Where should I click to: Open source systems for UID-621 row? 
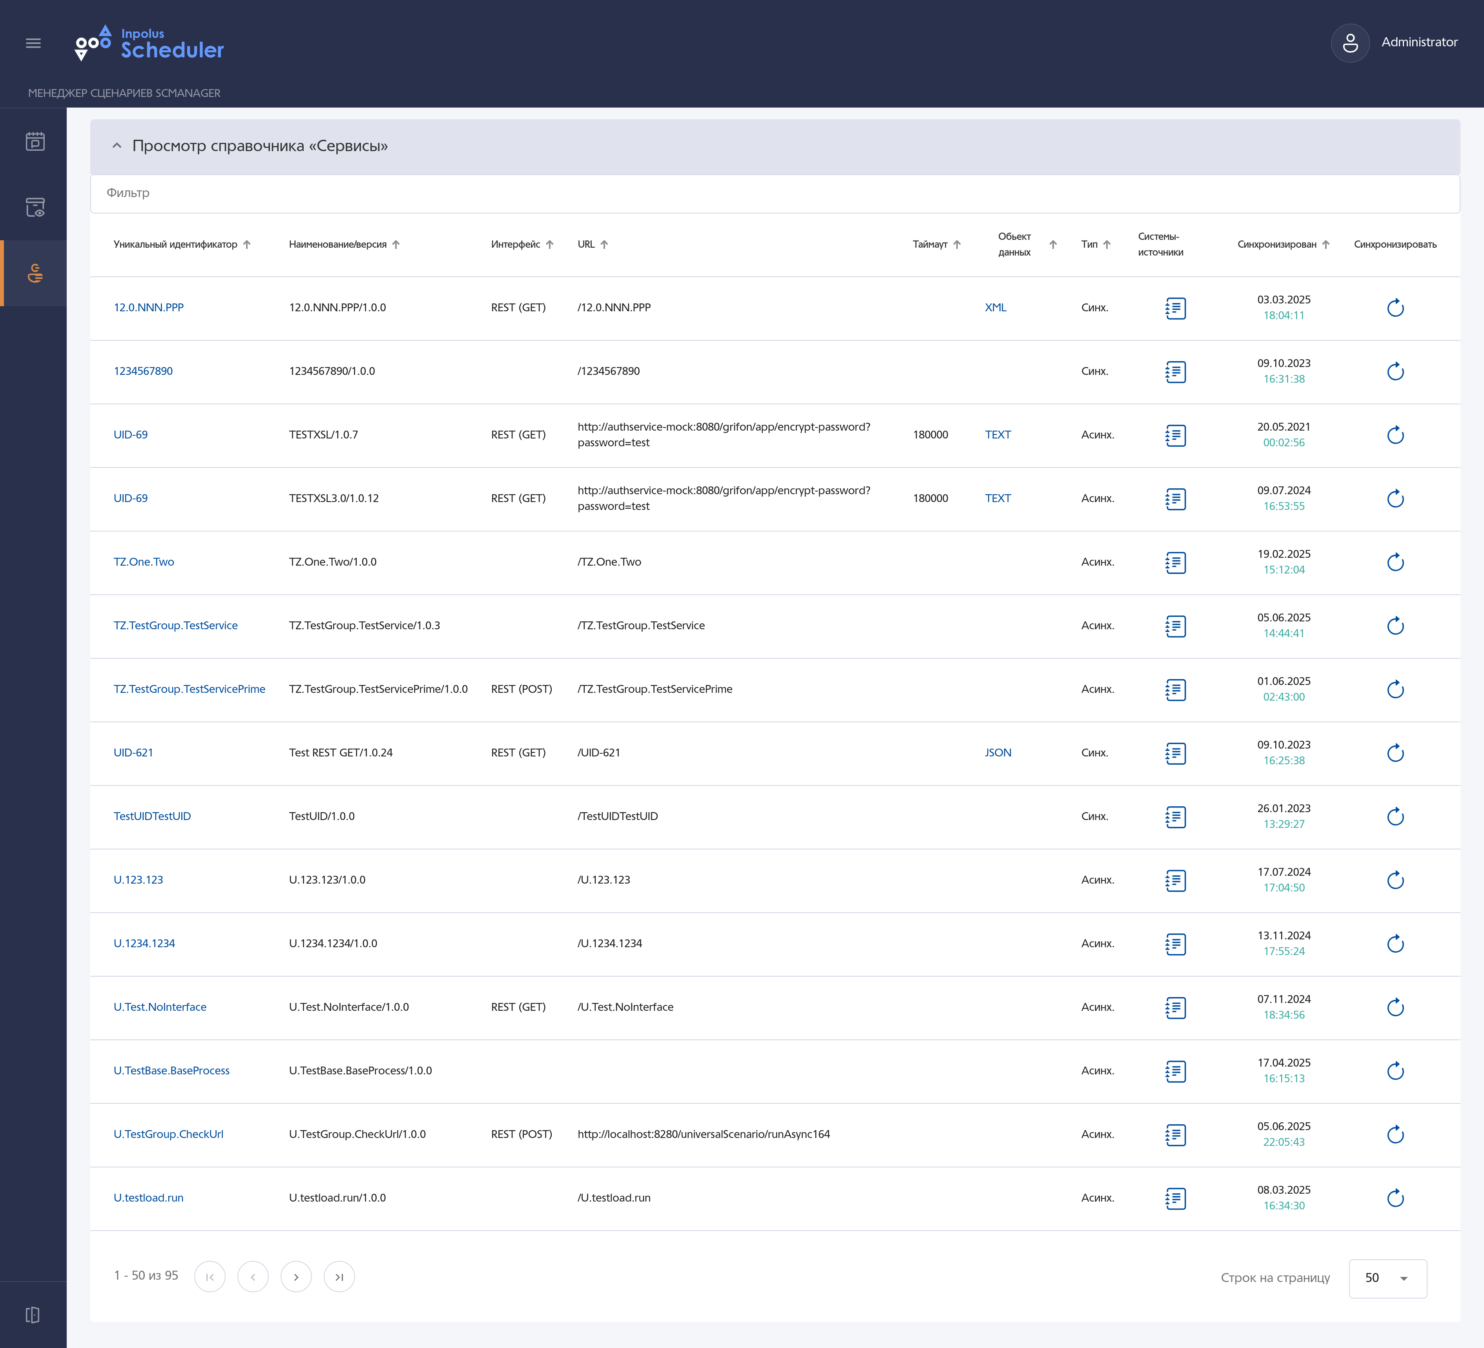tap(1176, 754)
